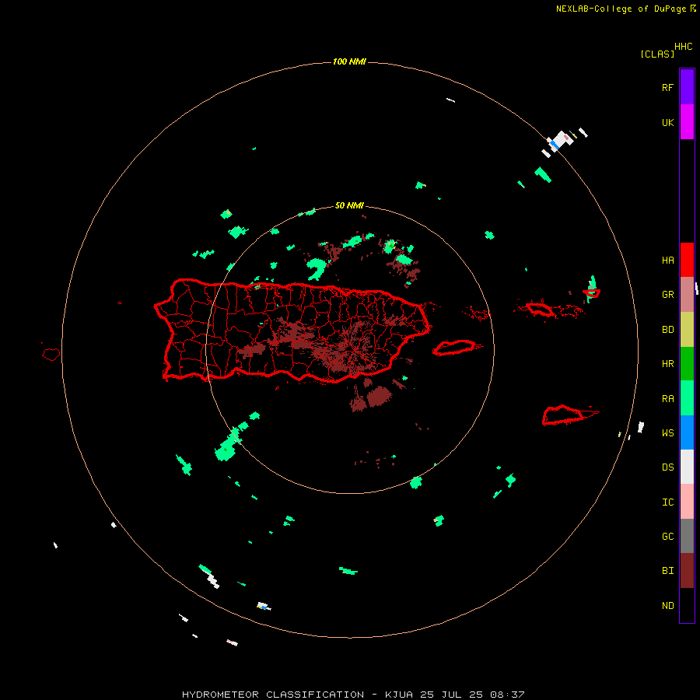700x700 pixels.
Task: Click the 50 NMI range ring label
Action: pos(349,205)
